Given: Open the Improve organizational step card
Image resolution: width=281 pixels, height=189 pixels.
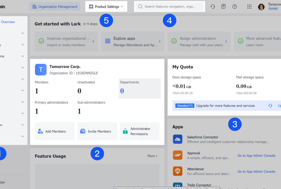Looking at the screenshot, I should (67, 41).
